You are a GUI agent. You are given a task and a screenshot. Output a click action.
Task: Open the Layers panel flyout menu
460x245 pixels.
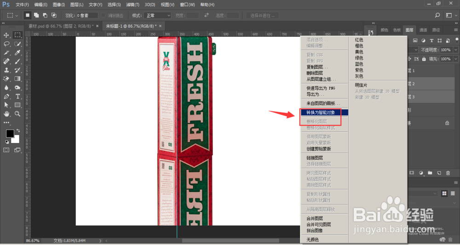pyautogui.click(x=455, y=30)
